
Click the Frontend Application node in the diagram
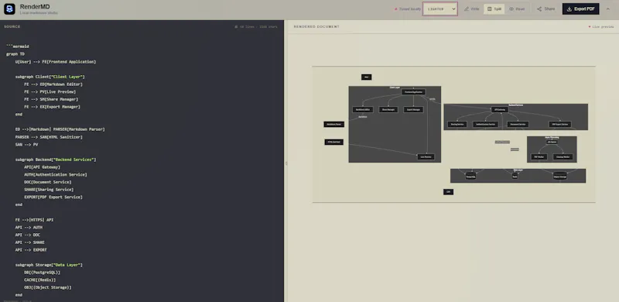414,91
